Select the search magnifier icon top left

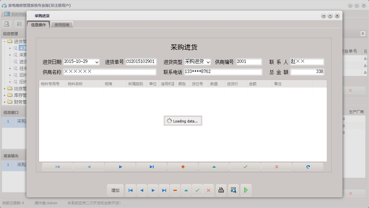(x=6, y=24)
